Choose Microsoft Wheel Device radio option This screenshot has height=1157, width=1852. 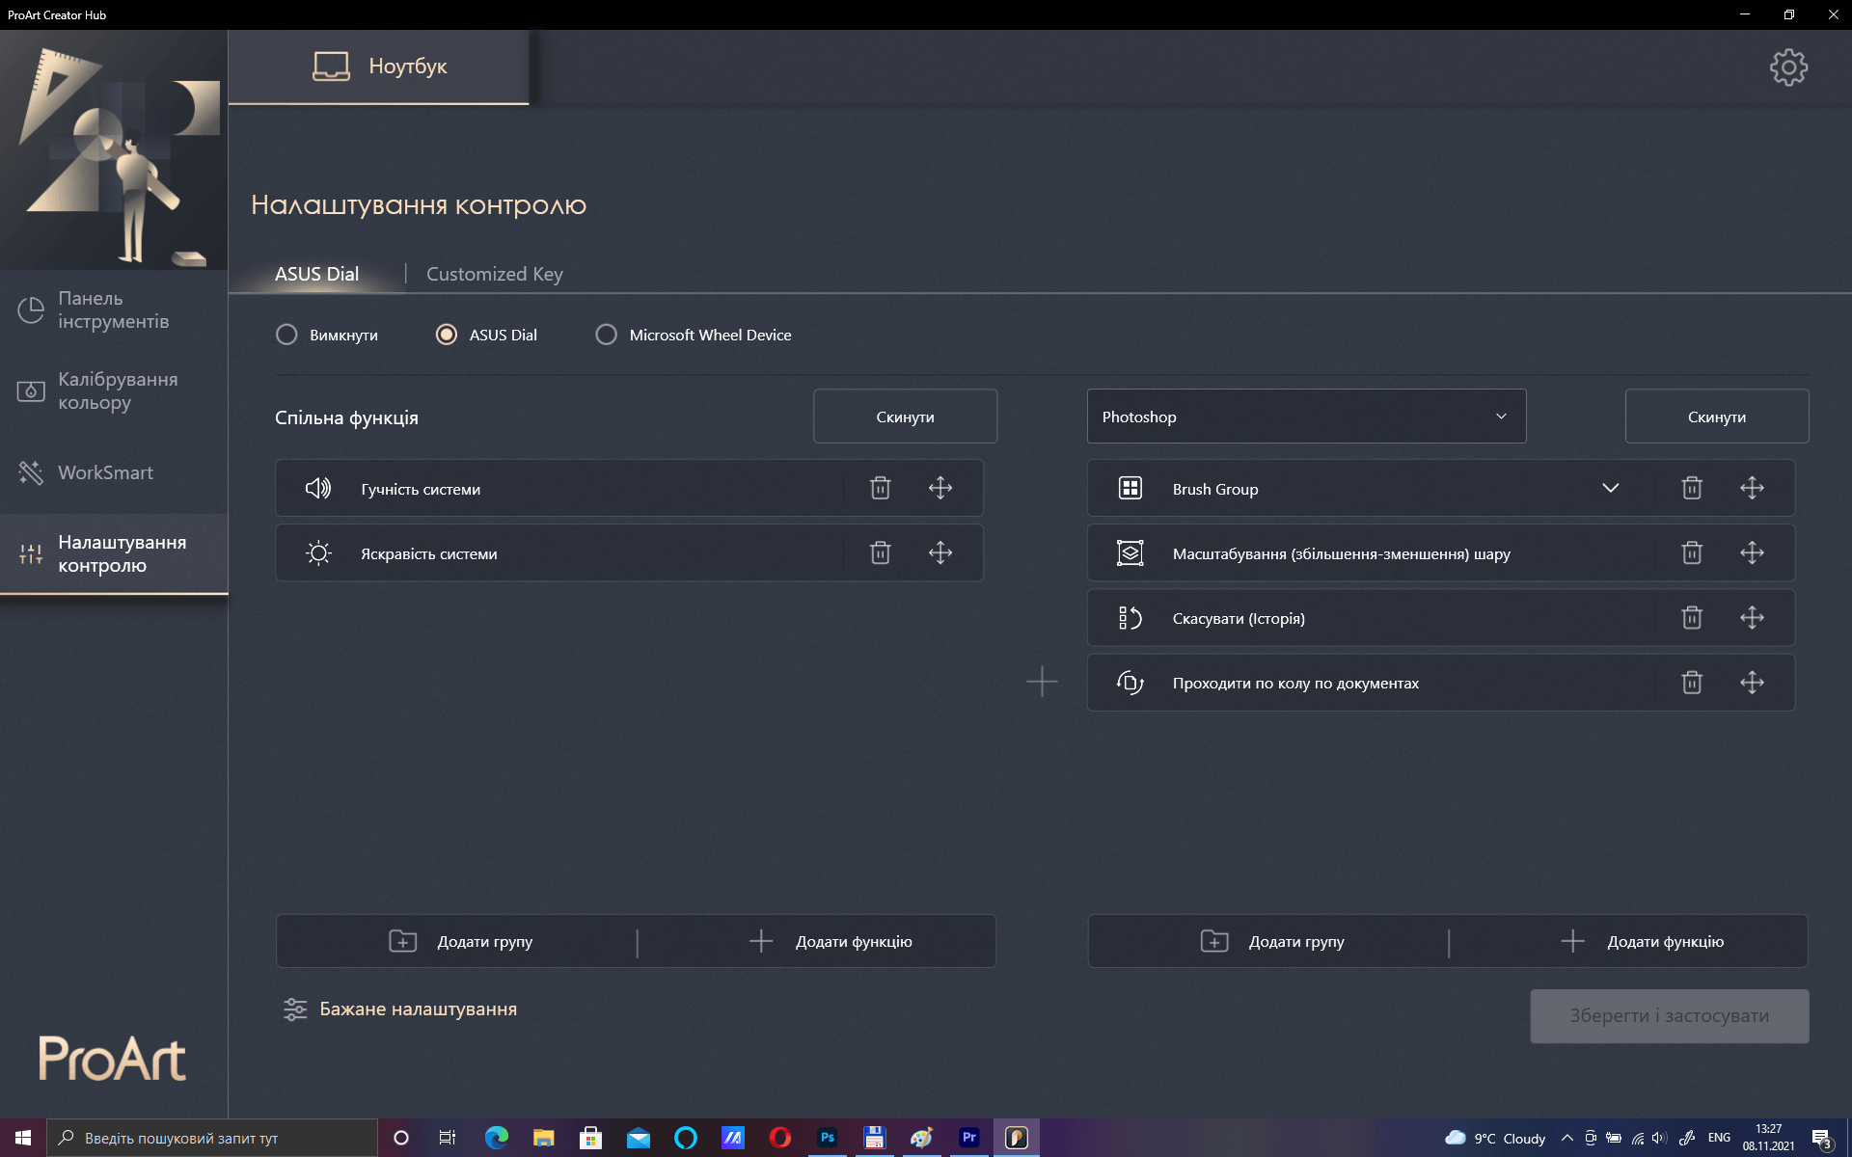(x=606, y=335)
